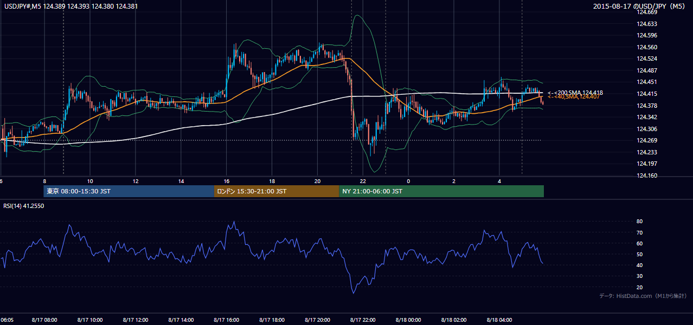This screenshot has width=693, height=325.
Task: Select the NY 21:00-06:00 JST session bar
Action: click(441, 191)
